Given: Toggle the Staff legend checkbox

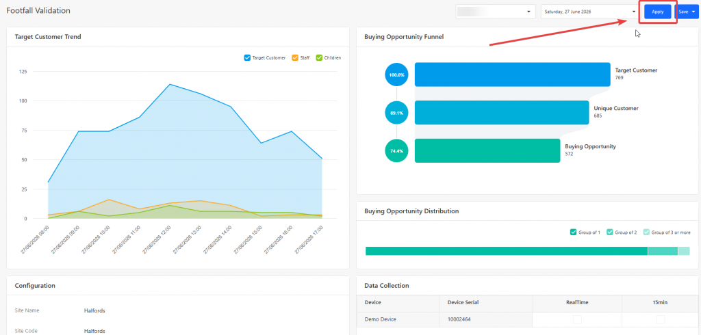Looking at the screenshot, I should [x=295, y=57].
